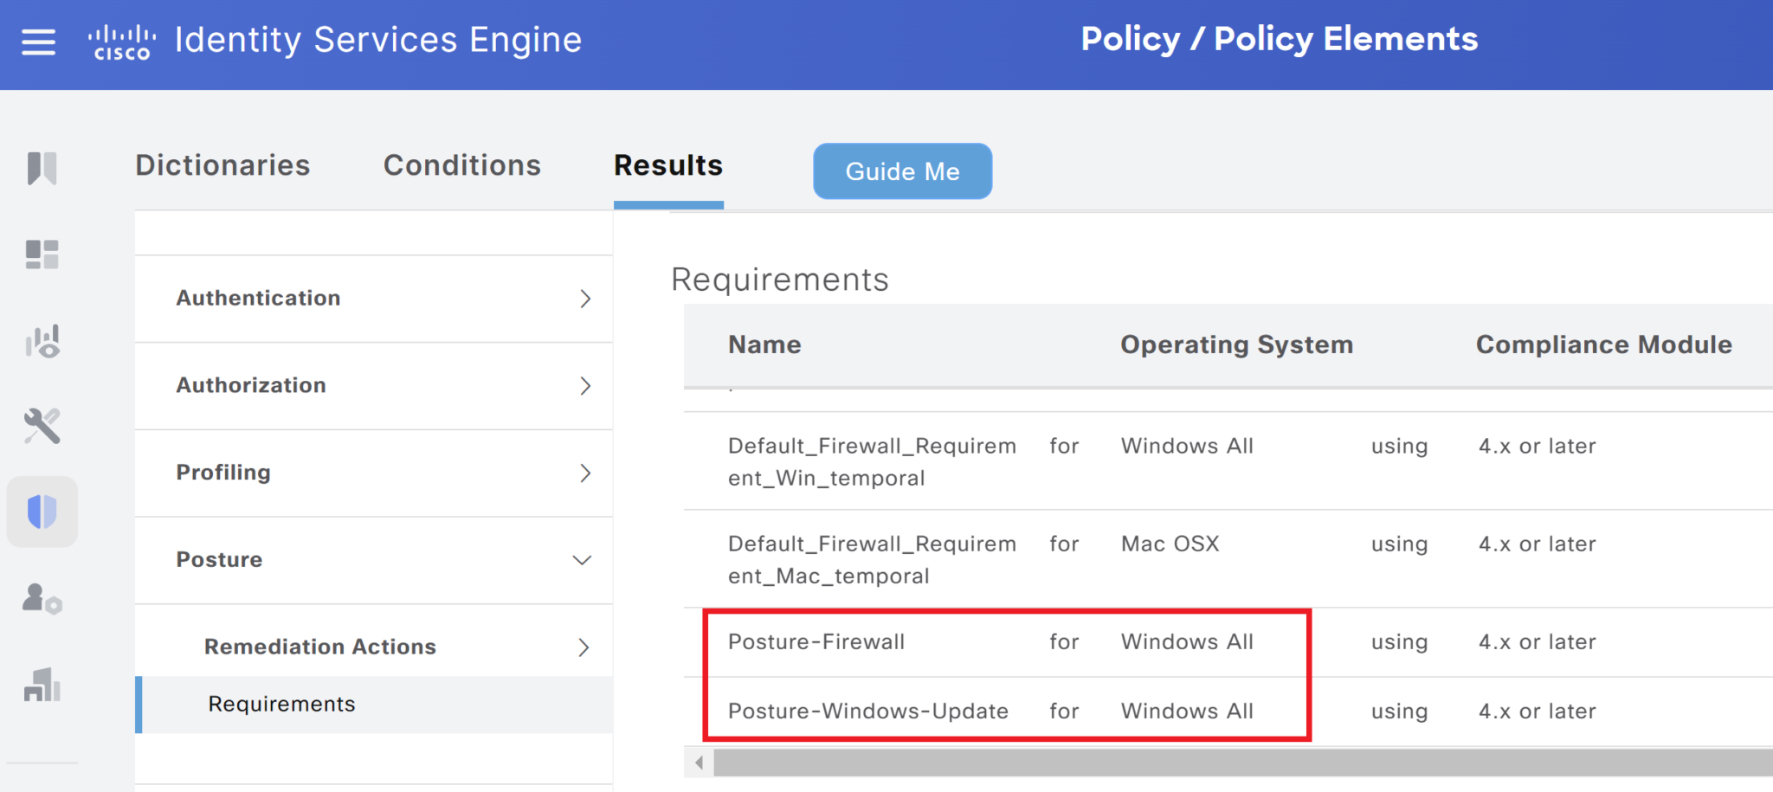Viewport: 1773px width, 792px height.
Task: Click the Guide Me button
Action: coord(902,171)
